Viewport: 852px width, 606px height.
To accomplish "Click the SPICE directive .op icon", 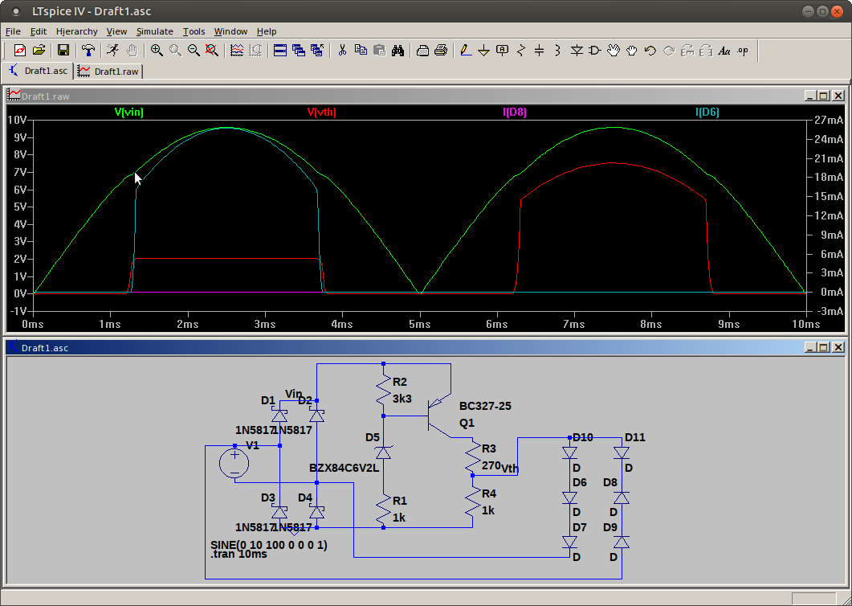I will point(743,51).
